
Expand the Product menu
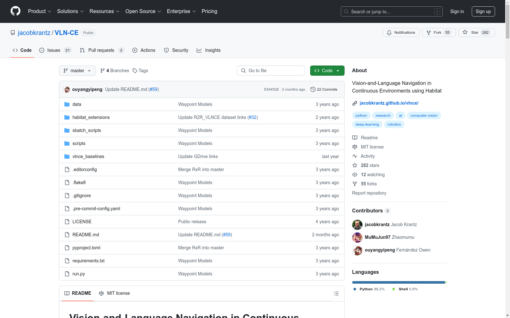pyautogui.click(x=40, y=11)
